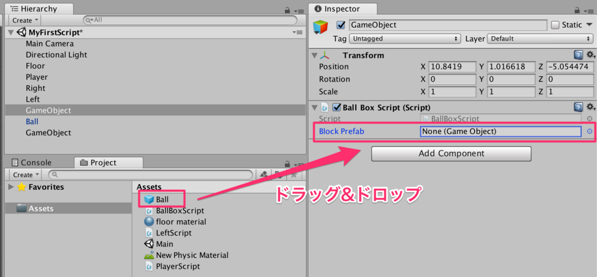The image size is (597, 277).
Task: Click the Assets folder icon in the Project sidebar
Action: [22, 208]
